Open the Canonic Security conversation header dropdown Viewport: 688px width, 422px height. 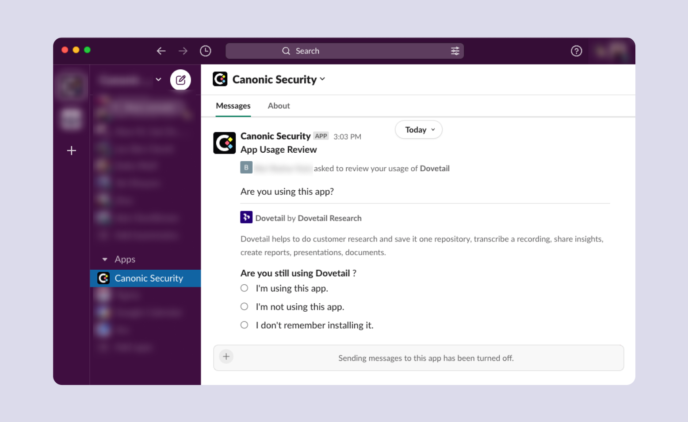[322, 79]
